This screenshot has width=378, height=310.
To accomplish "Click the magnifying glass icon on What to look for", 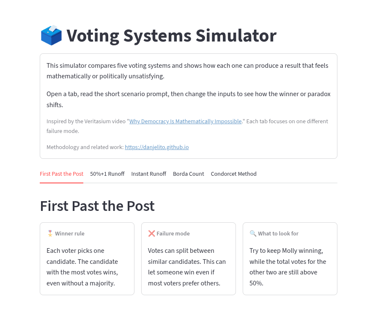I will [x=253, y=233].
